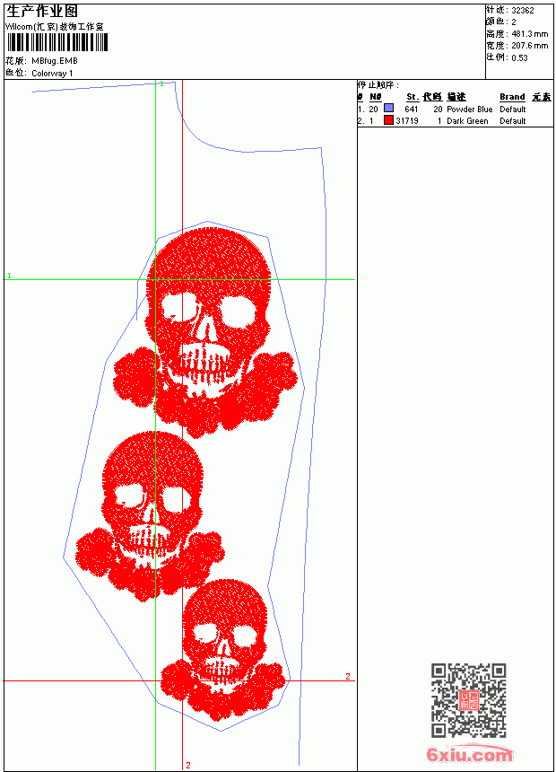Screen dimensions: 556x772
Task: Click the barcode under the Wilcom header
Action: click(56, 42)
